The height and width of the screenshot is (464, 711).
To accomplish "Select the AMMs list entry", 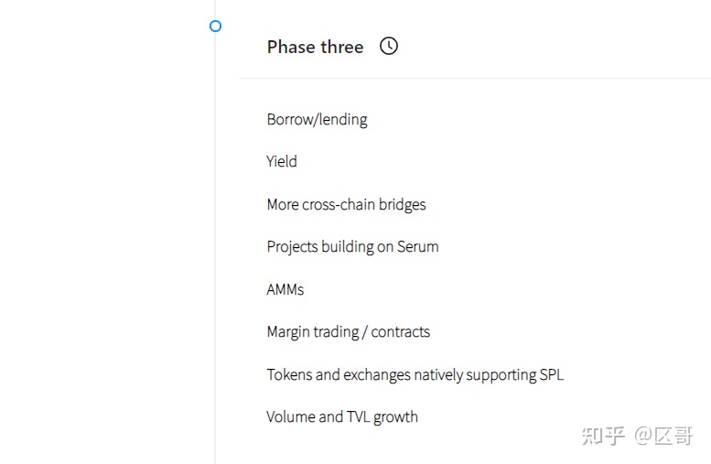I will [285, 289].
